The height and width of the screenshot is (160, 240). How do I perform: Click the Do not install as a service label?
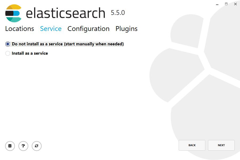tap(67, 44)
